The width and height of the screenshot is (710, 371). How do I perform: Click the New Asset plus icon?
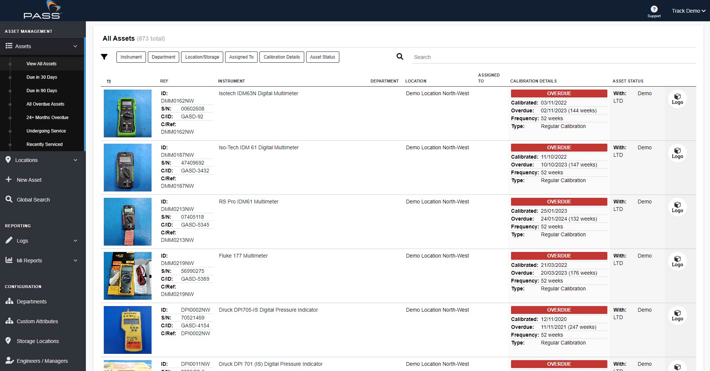(x=9, y=180)
